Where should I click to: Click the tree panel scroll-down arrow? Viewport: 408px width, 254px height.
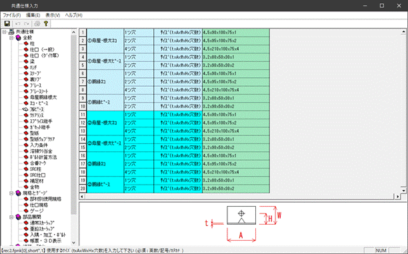(73, 243)
